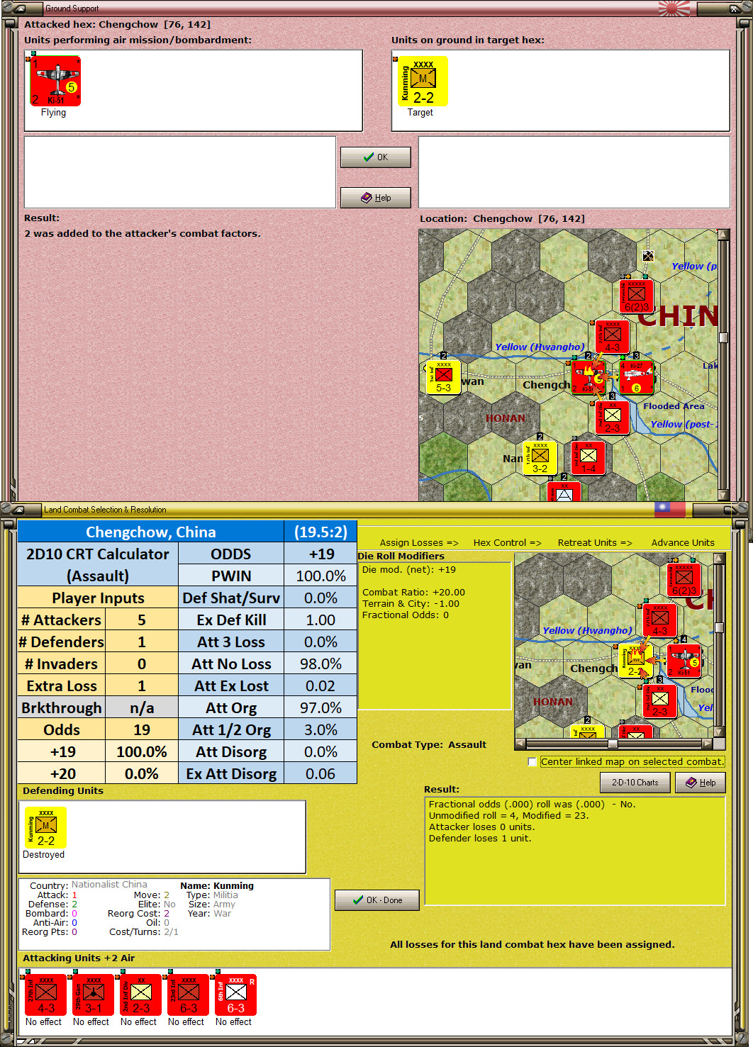753x1047 pixels.
Task: Click horizontal scrollbar thumb on combat map
Action: tap(613, 744)
